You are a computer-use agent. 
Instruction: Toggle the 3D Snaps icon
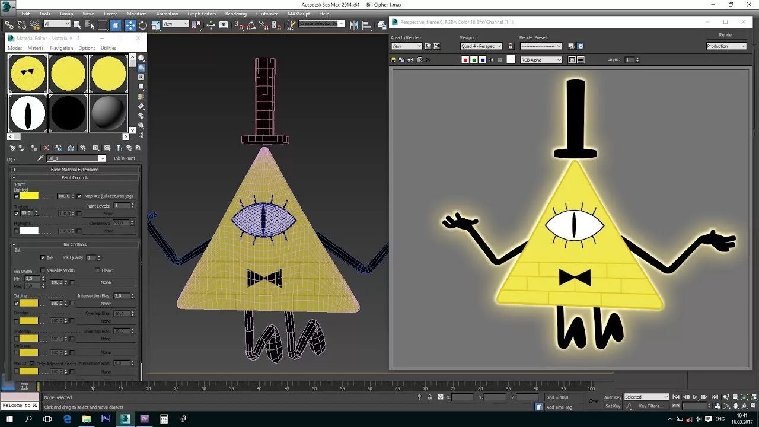point(238,25)
